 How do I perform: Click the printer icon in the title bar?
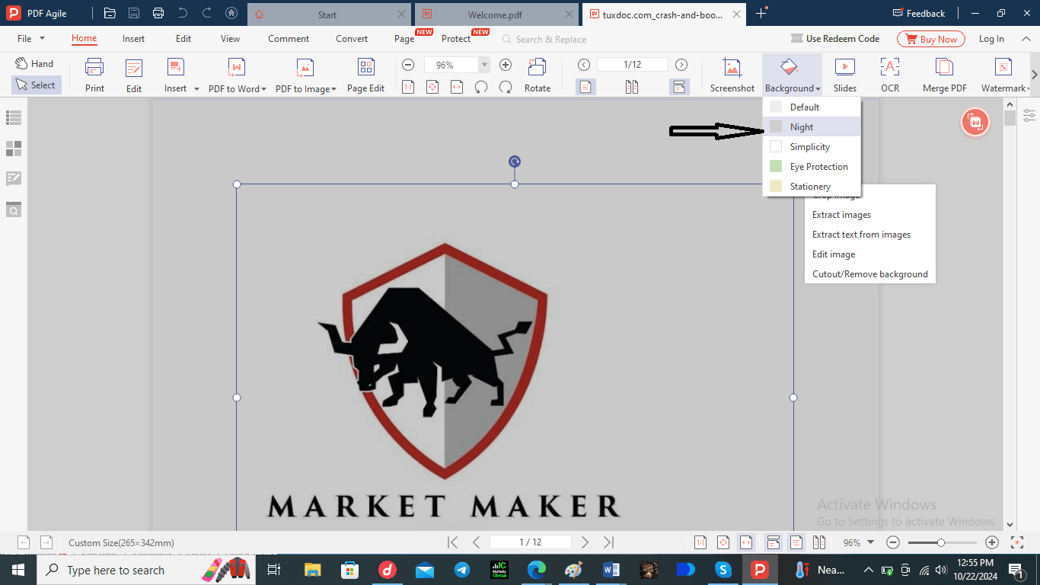click(158, 13)
